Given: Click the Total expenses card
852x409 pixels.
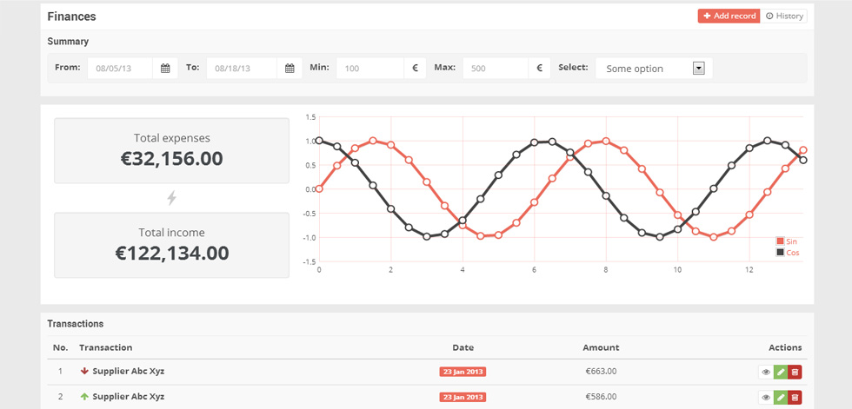Looking at the screenshot, I should 172,151.
